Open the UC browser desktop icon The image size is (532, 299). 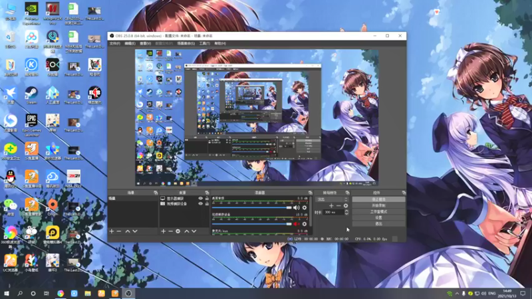pyautogui.click(x=11, y=262)
